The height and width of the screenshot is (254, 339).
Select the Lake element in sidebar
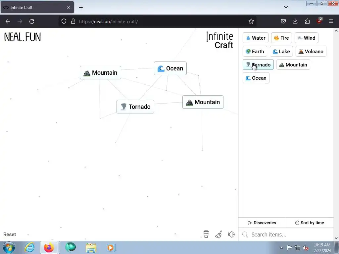tap(281, 51)
